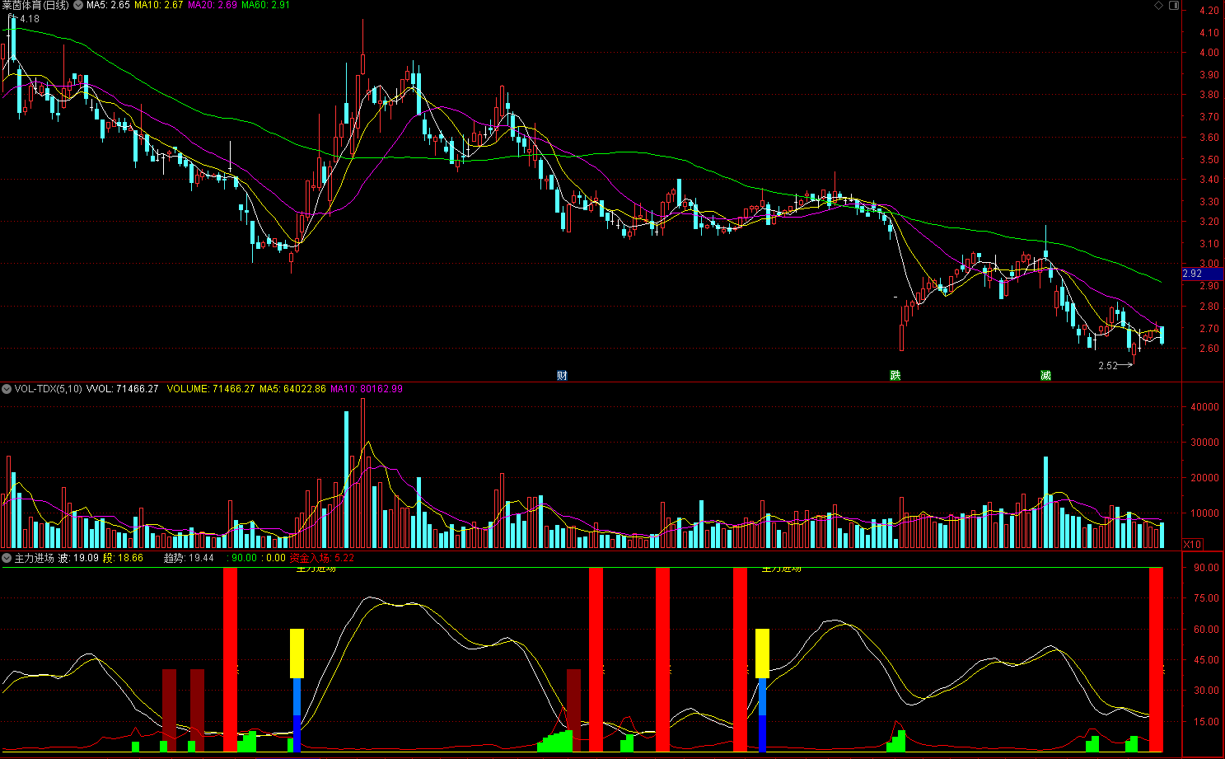Open the 主力进场 indicator dropdown arrow

pos(7,558)
